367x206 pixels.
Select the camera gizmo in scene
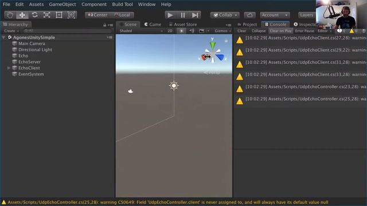pos(131,91)
